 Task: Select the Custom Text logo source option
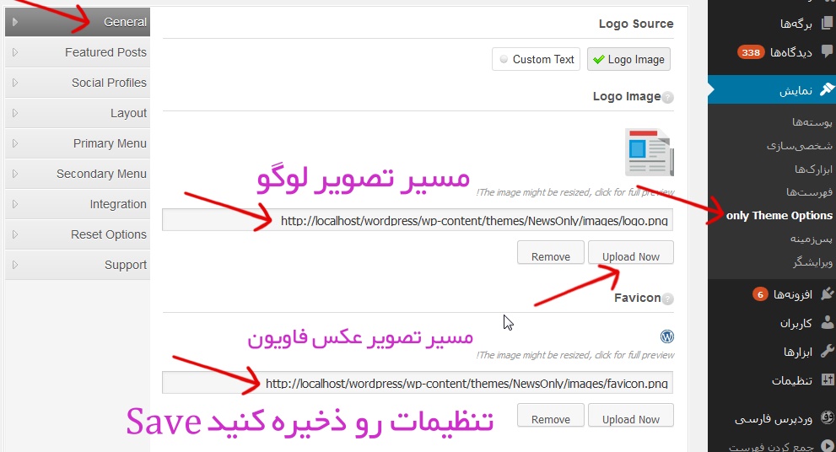(x=537, y=59)
